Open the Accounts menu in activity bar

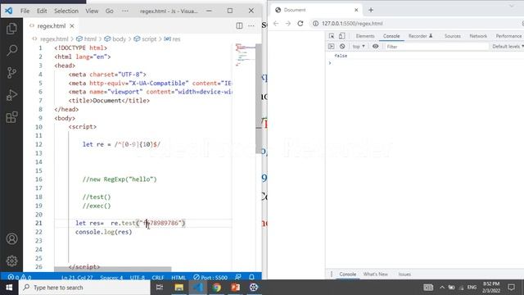pos(11,238)
